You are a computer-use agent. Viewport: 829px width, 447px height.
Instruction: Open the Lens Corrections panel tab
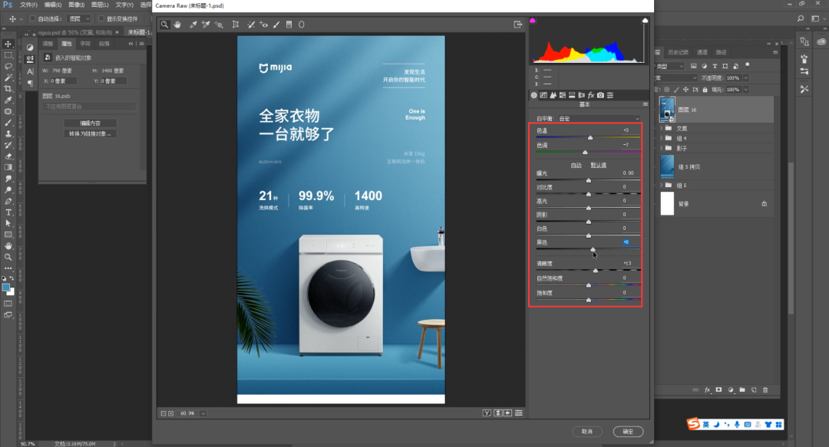pyautogui.click(x=582, y=95)
